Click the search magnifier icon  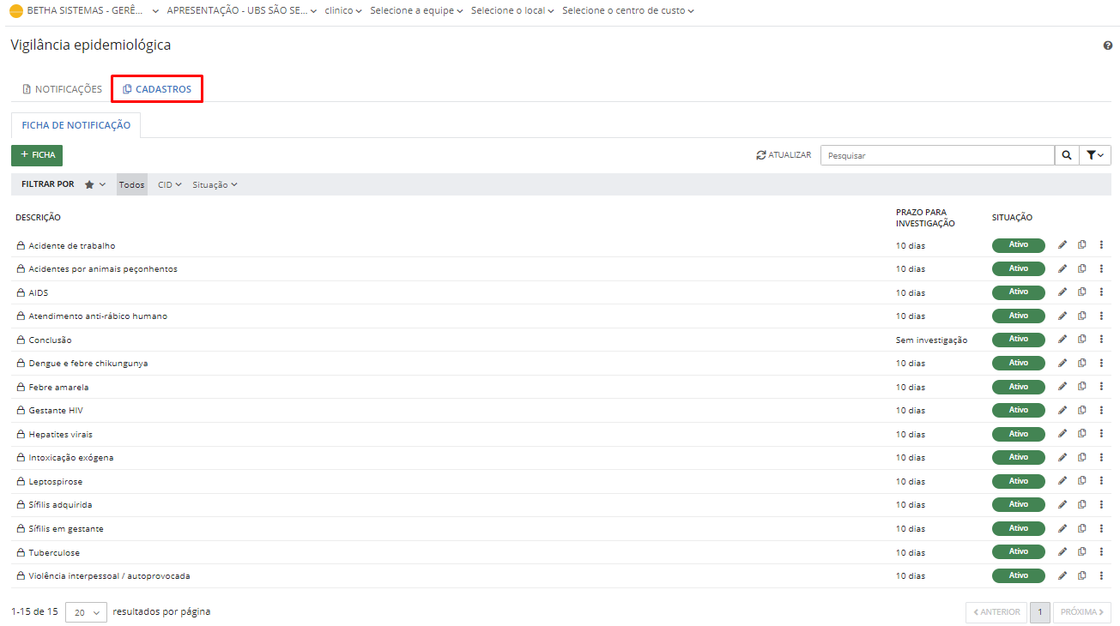[x=1066, y=155]
